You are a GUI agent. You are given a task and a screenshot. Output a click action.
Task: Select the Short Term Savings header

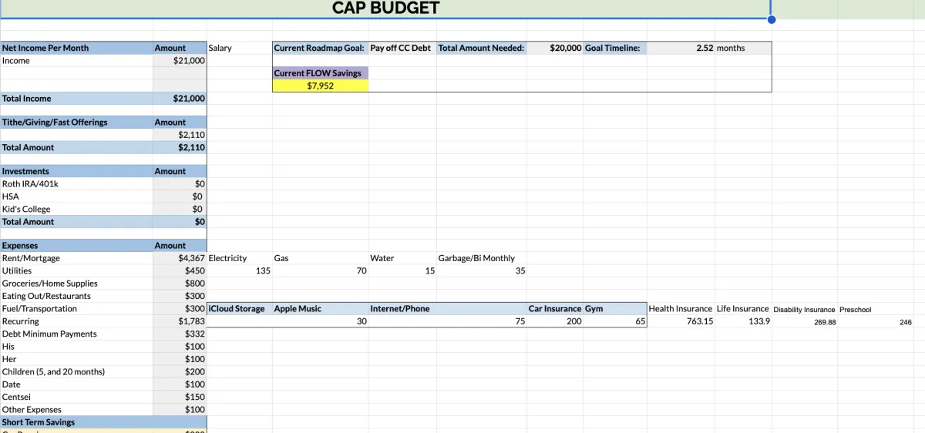coord(76,422)
